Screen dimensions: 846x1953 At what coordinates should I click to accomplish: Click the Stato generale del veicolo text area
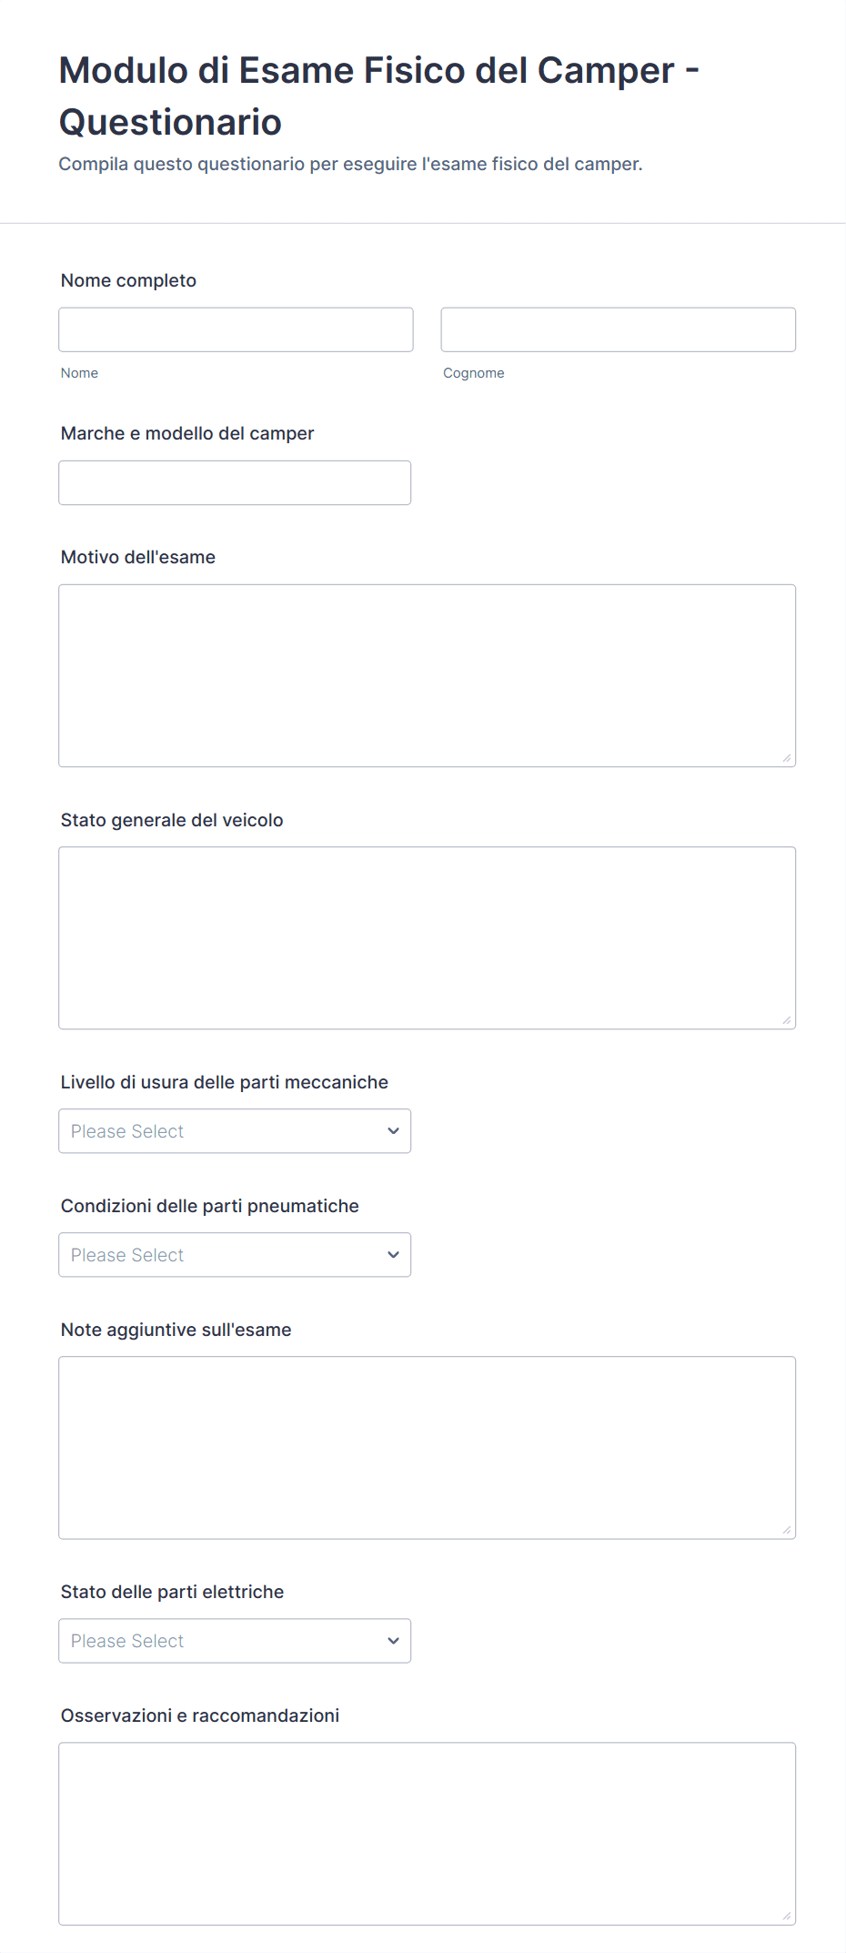pyautogui.click(x=427, y=937)
